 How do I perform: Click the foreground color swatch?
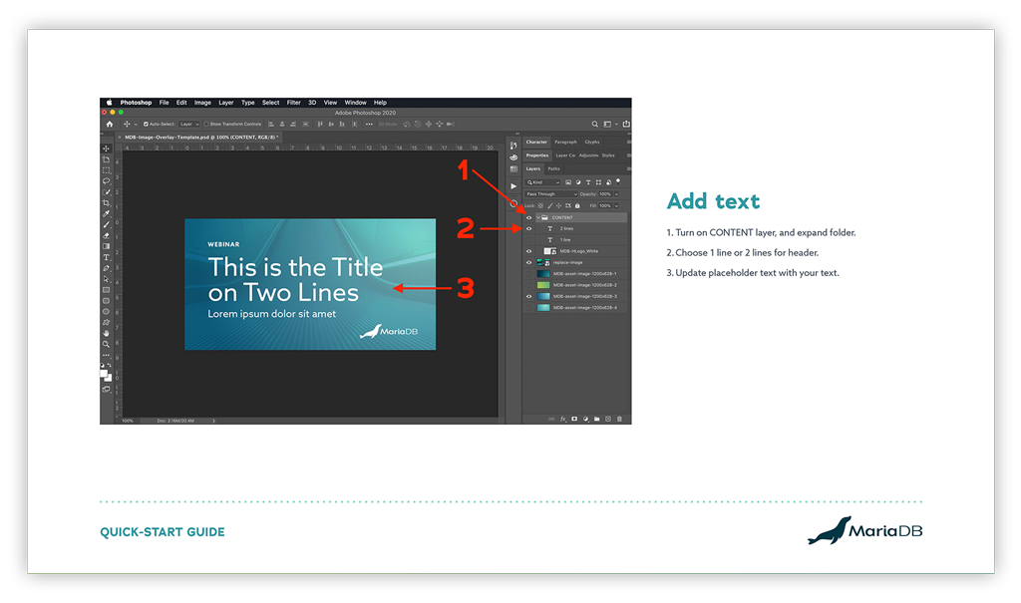(x=105, y=374)
